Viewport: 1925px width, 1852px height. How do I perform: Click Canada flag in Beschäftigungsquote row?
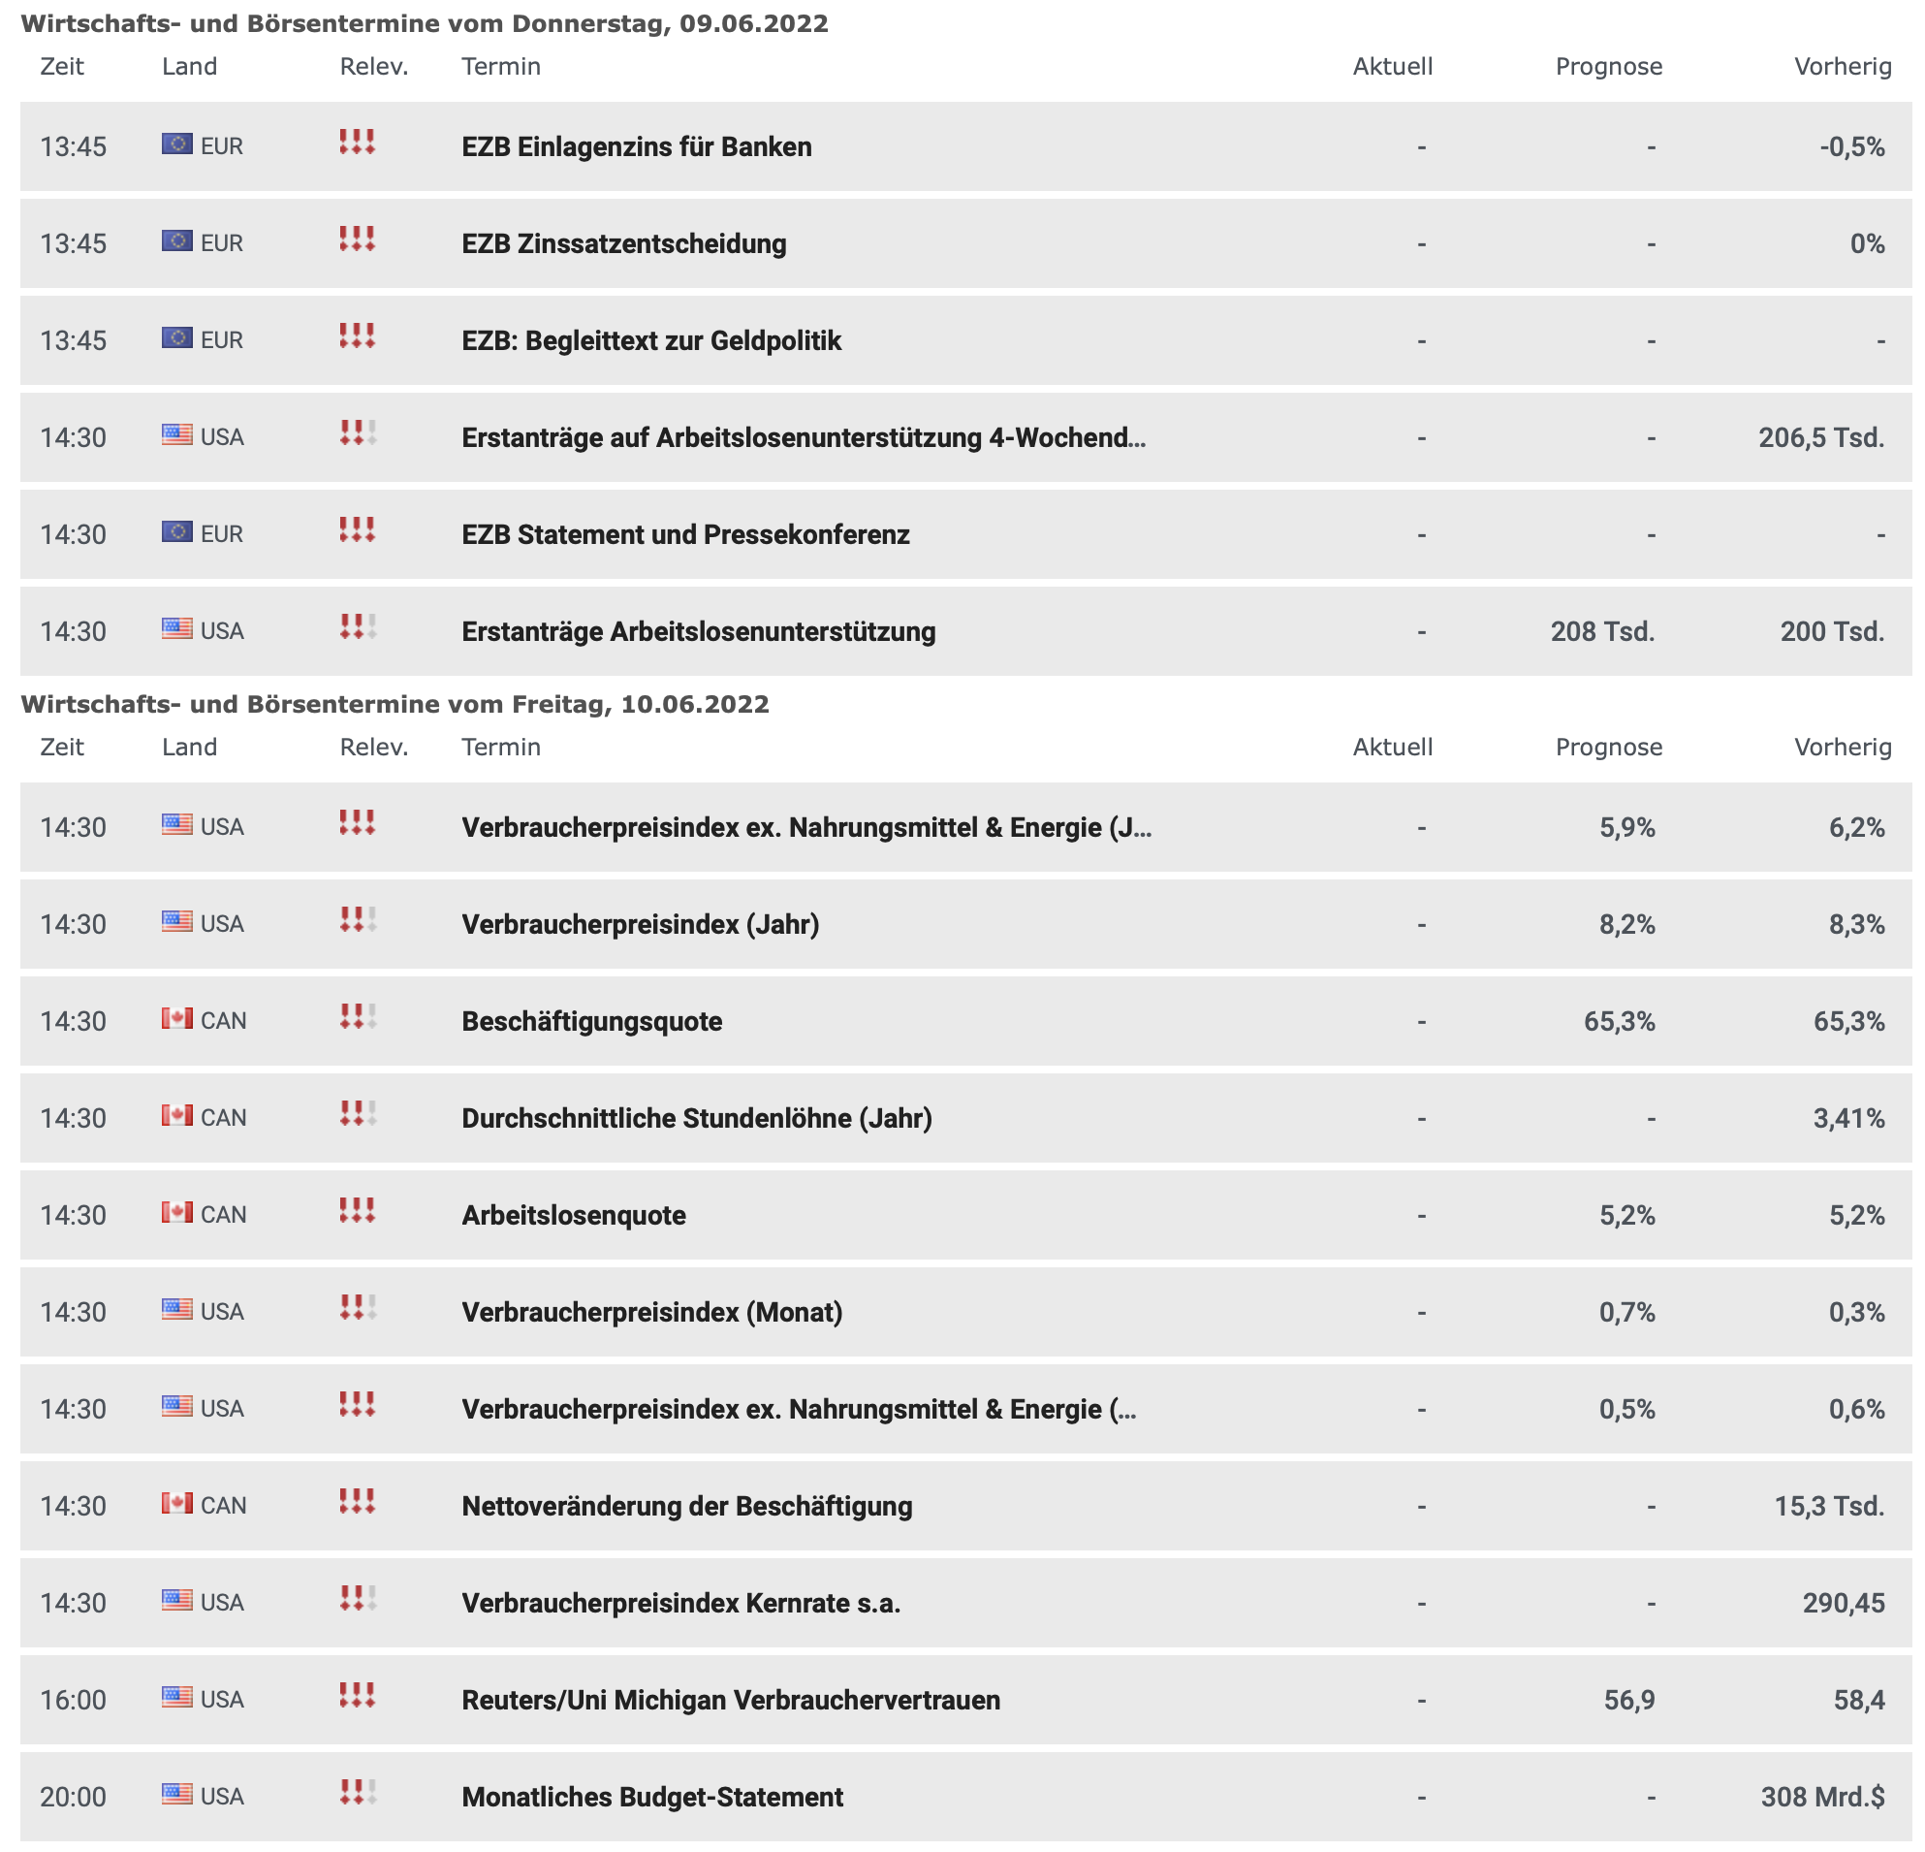point(176,1019)
